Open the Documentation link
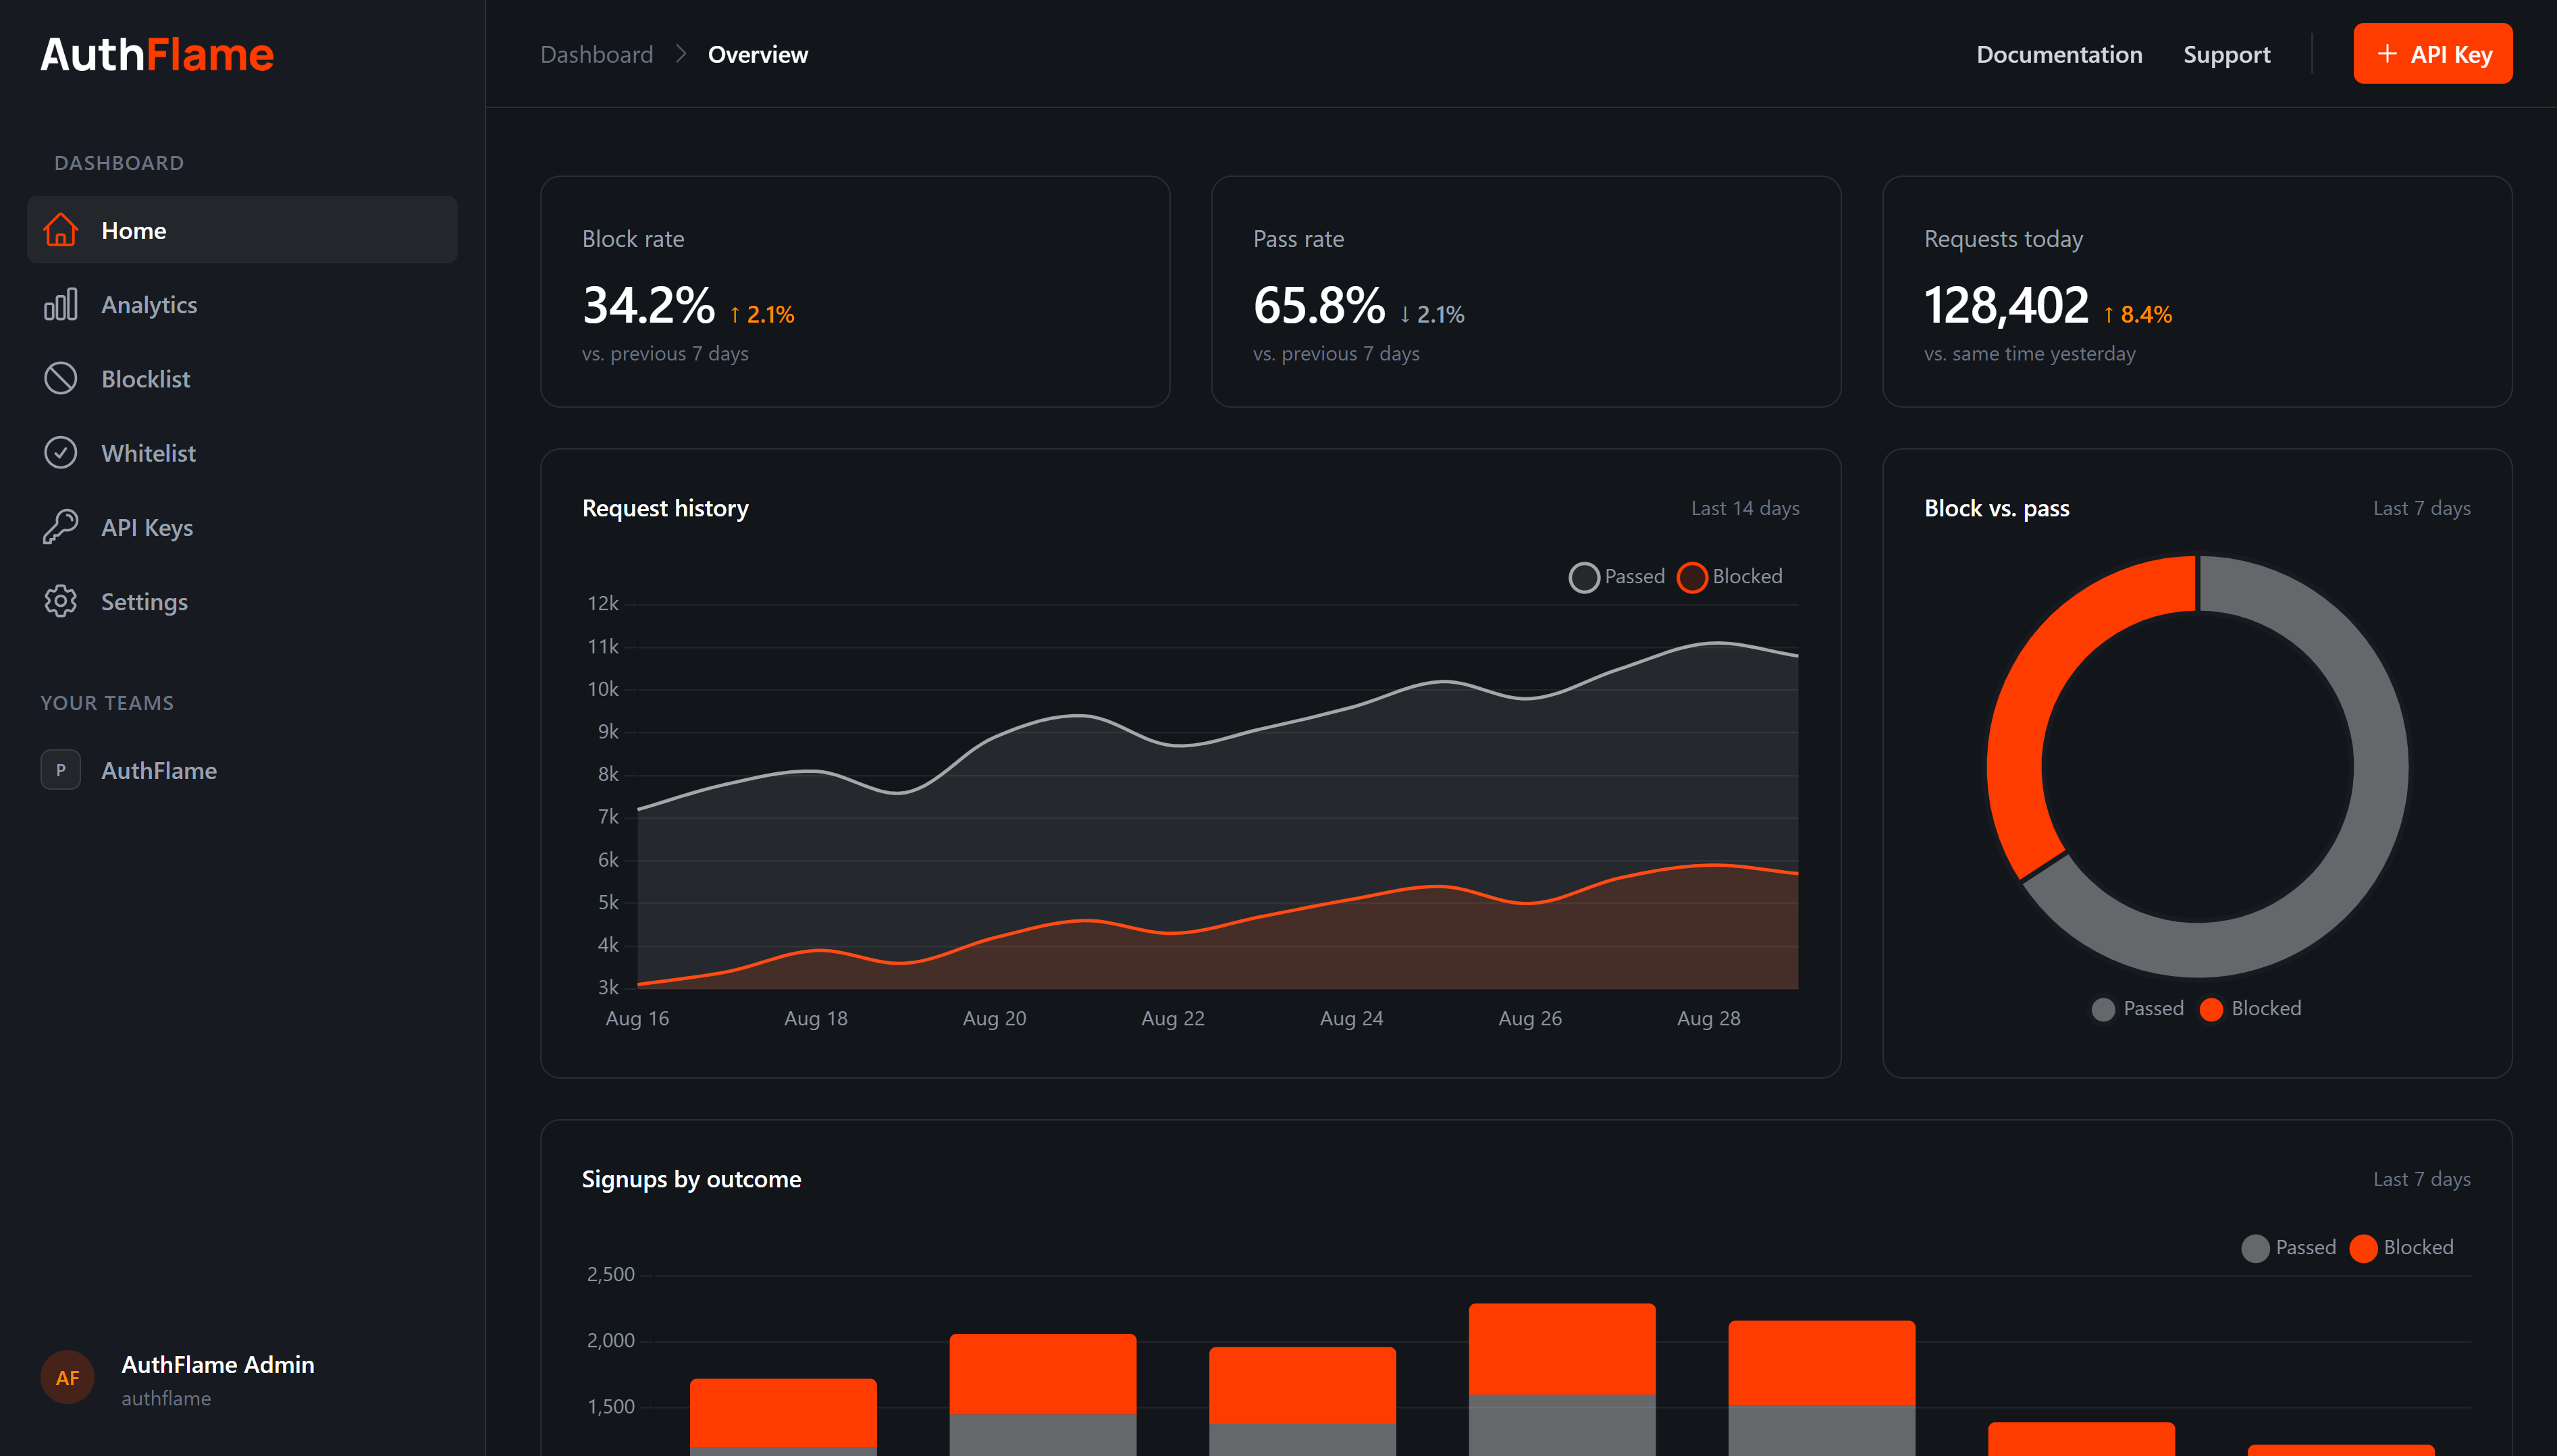Screen dimensions: 2557x1456 [x=2059, y=54]
